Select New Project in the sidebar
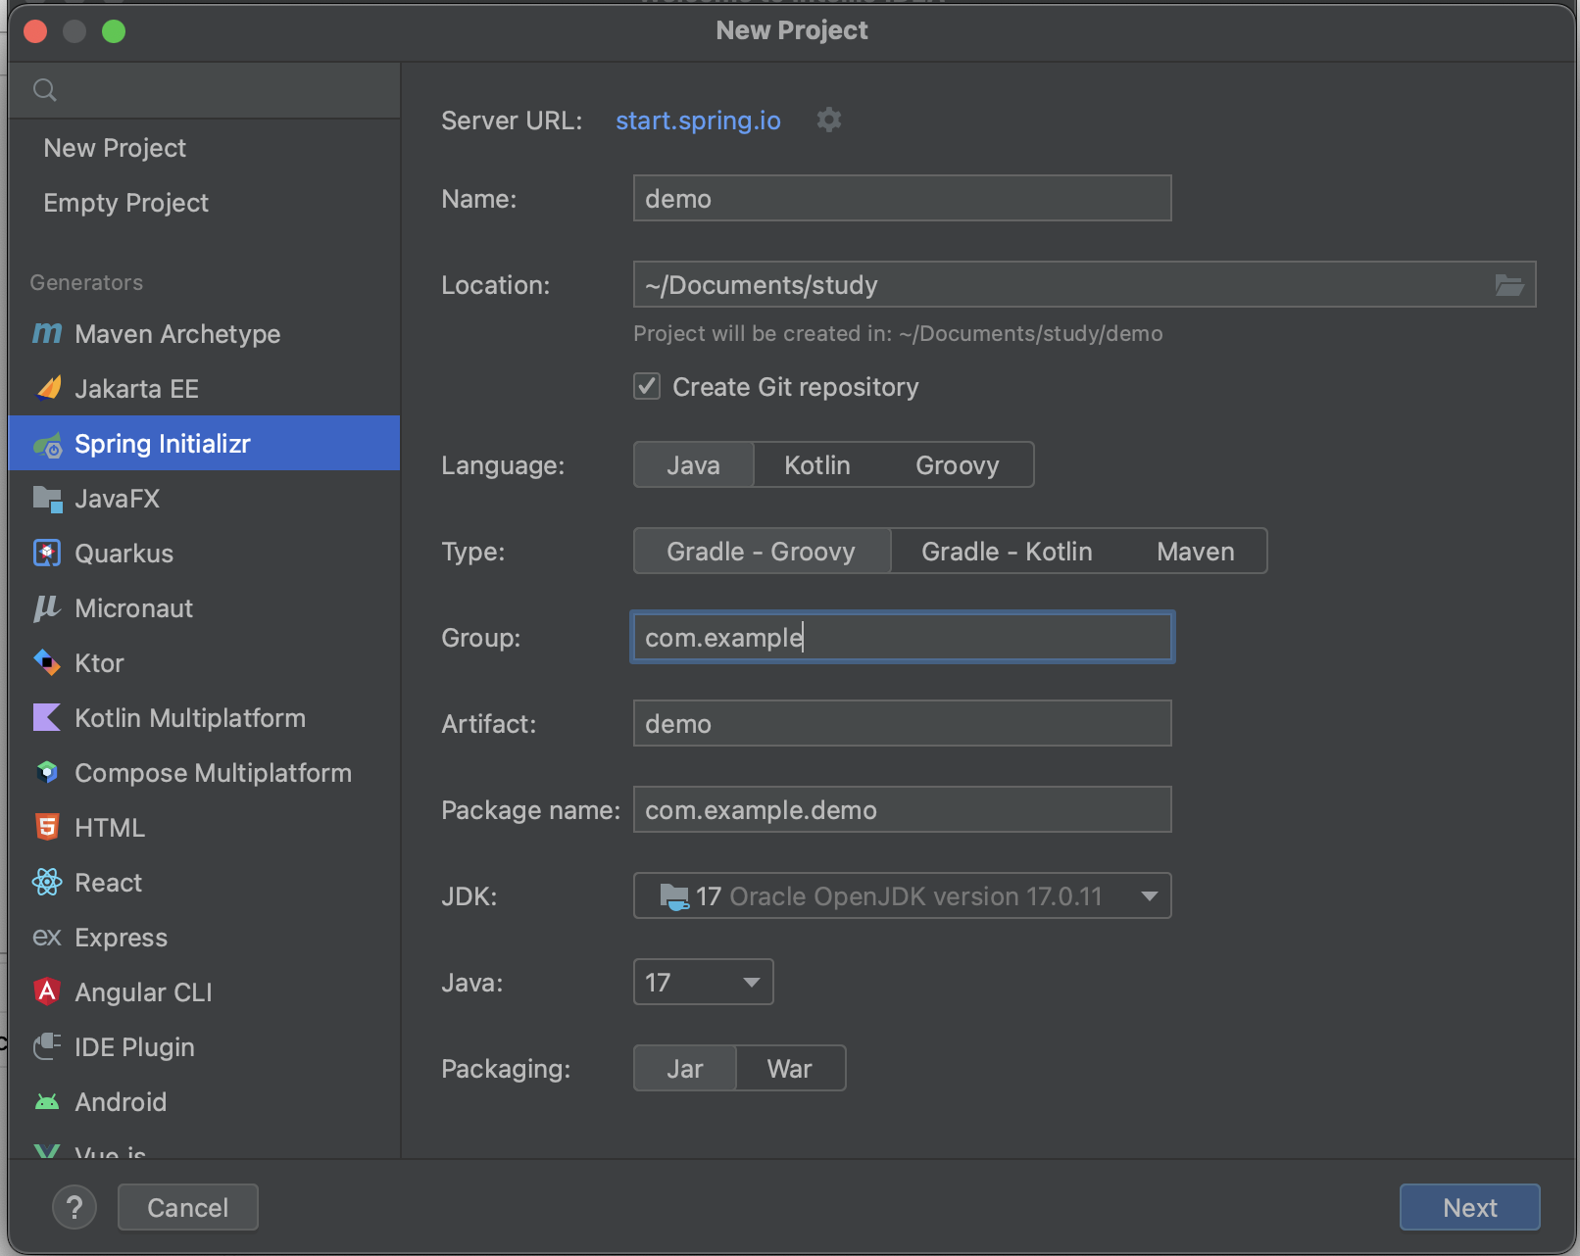This screenshot has width=1580, height=1256. [204, 148]
